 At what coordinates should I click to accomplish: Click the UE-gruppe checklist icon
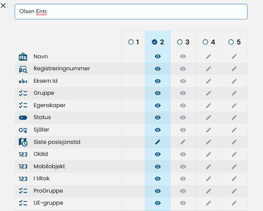point(23,203)
